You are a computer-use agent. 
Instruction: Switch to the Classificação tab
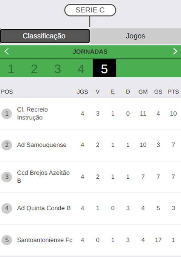(x=45, y=36)
